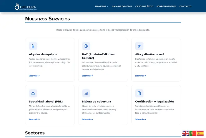Click the Dekbera logo in the header
Screen dimensions: 206x138
tap(26, 6)
